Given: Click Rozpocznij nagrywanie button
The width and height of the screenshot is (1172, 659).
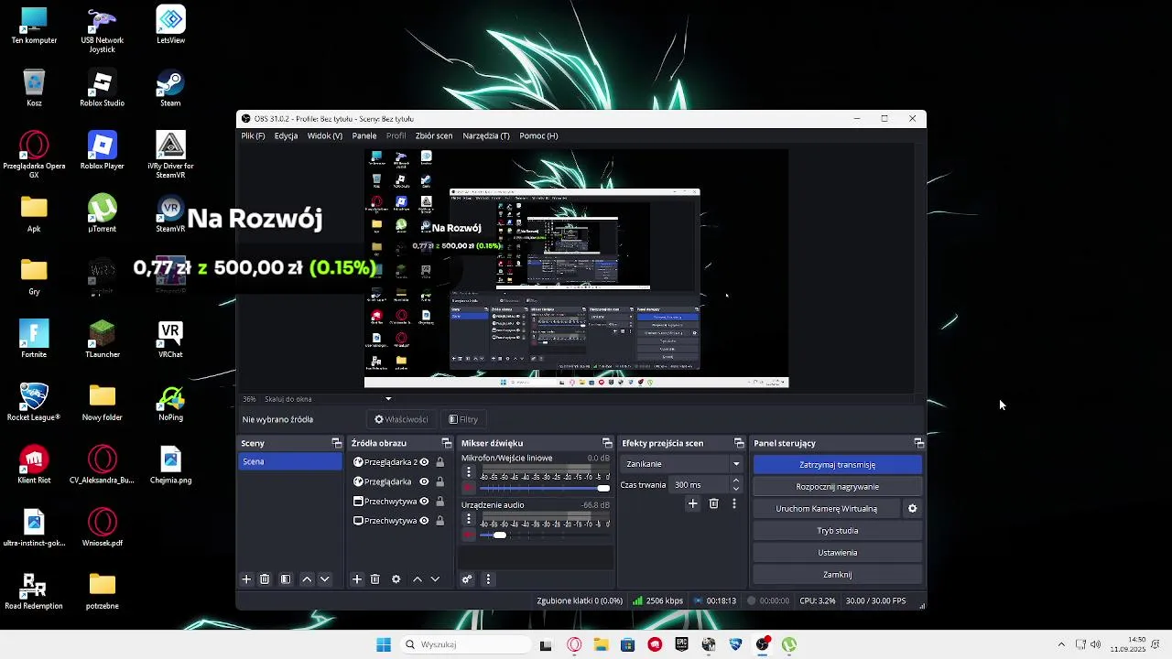Looking at the screenshot, I should (837, 487).
